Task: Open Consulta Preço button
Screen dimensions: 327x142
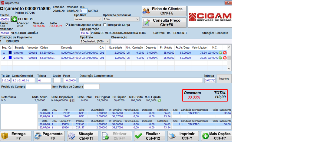Action: 164,23
